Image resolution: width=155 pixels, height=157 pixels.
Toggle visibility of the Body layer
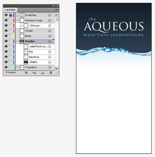pyautogui.click(x=6, y=36)
